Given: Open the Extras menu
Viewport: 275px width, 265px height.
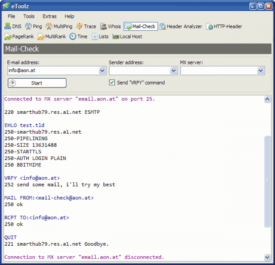Looking at the screenshot, I should (49, 16).
